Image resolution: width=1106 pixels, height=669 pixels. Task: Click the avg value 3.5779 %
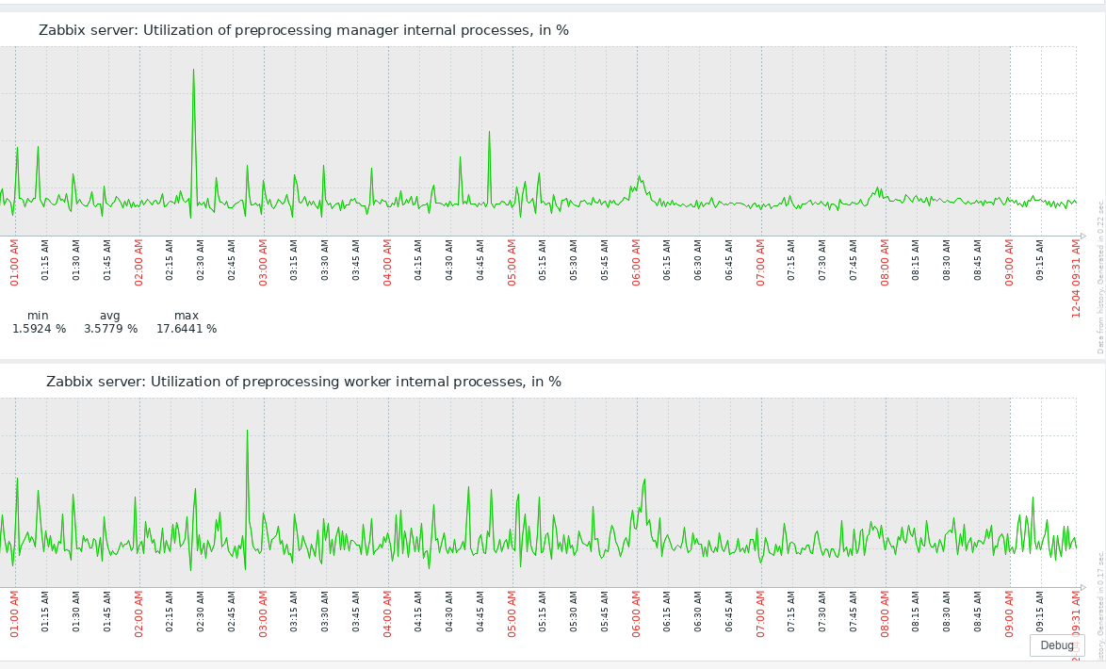111,329
